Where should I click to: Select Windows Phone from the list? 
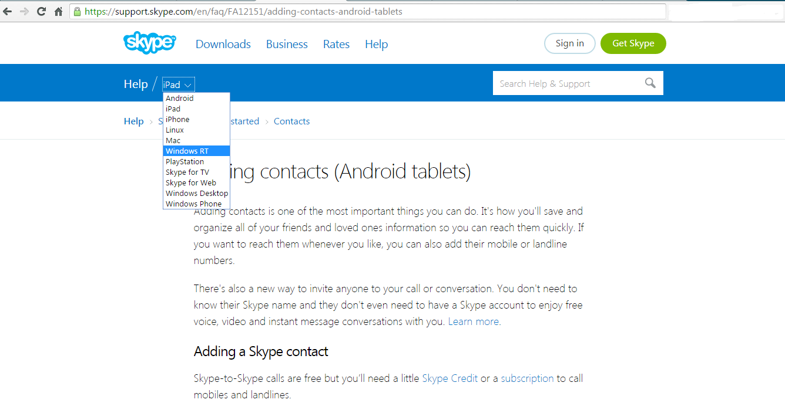[196, 204]
